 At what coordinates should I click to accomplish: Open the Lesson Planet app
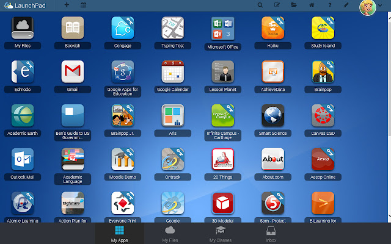tap(222, 72)
